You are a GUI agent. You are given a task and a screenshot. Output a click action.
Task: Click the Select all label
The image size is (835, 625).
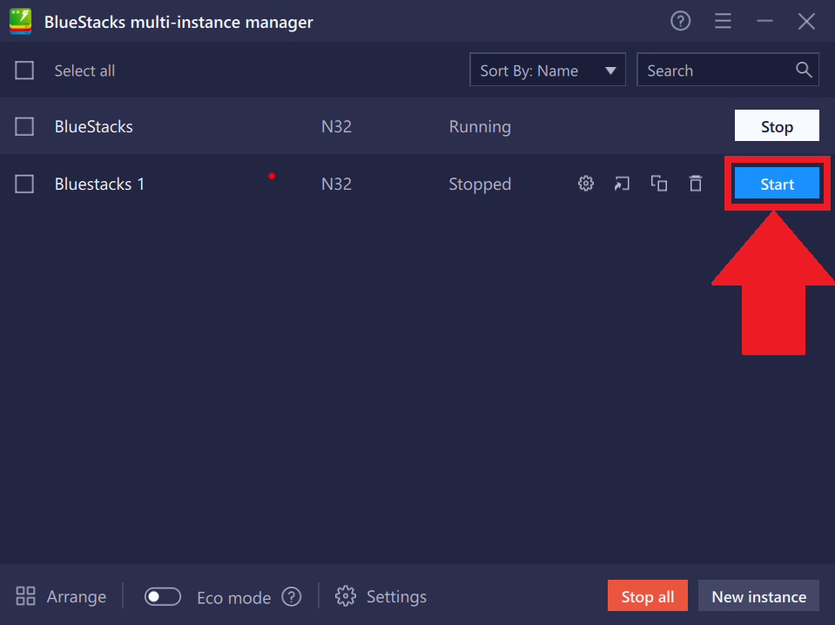pyautogui.click(x=84, y=71)
